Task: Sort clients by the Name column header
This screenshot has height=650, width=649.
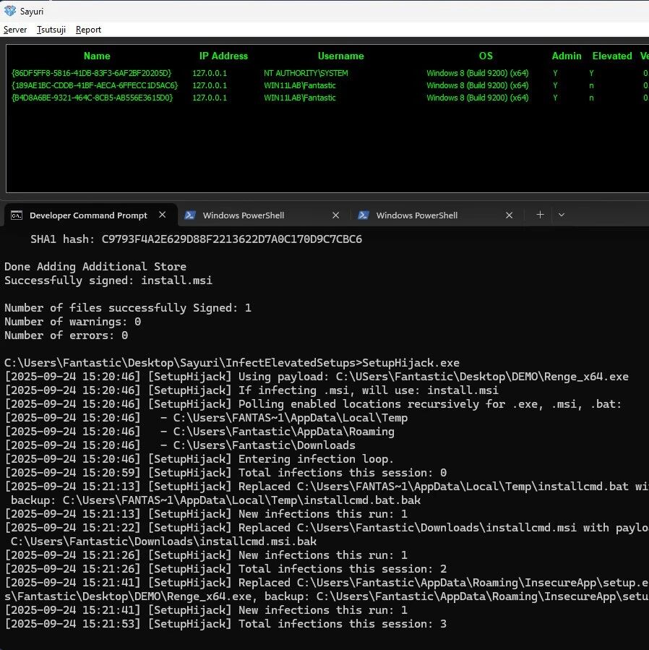Action: click(97, 56)
